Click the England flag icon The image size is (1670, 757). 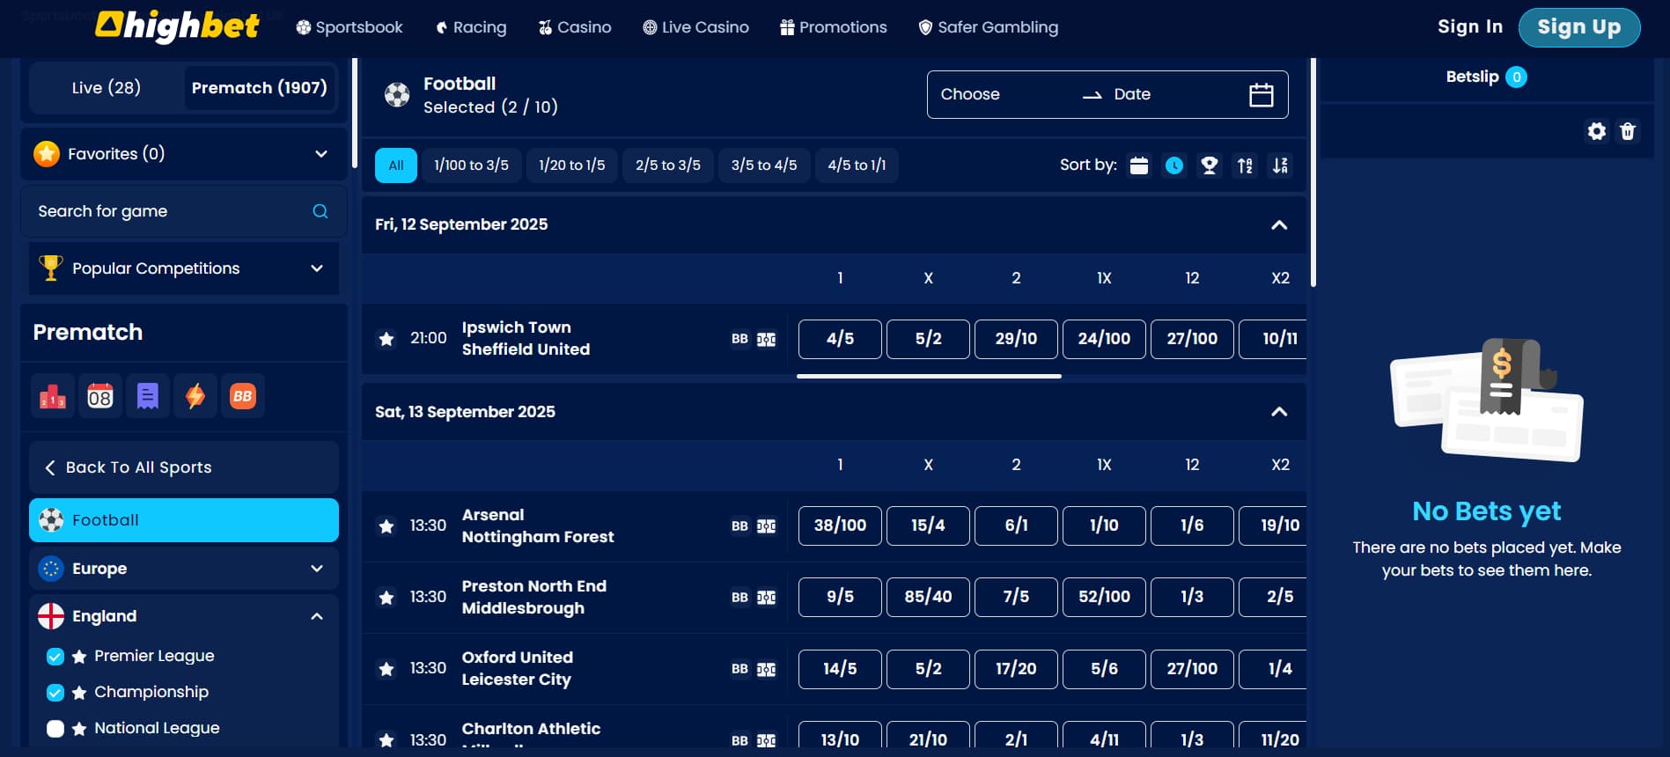point(51,616)
